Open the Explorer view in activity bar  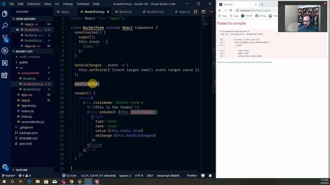pos(5,14)
